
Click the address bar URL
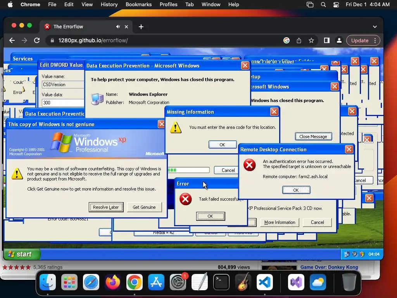pyautogui.click(x=93, y=40)
